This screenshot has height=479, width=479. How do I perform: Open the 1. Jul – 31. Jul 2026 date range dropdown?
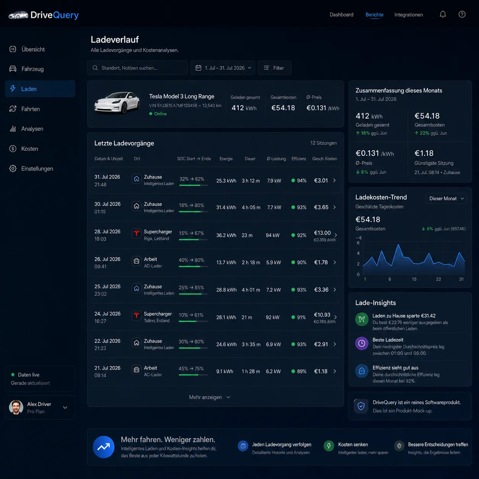(x=223, y=68)
